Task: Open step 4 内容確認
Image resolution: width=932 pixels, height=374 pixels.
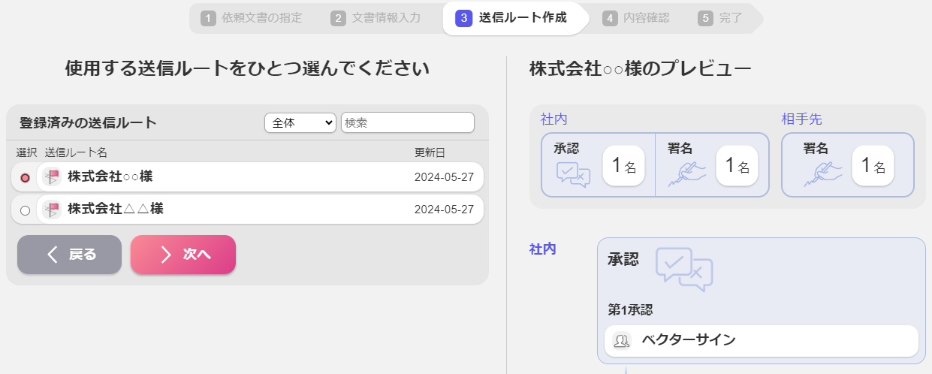Action: point(636,18)
